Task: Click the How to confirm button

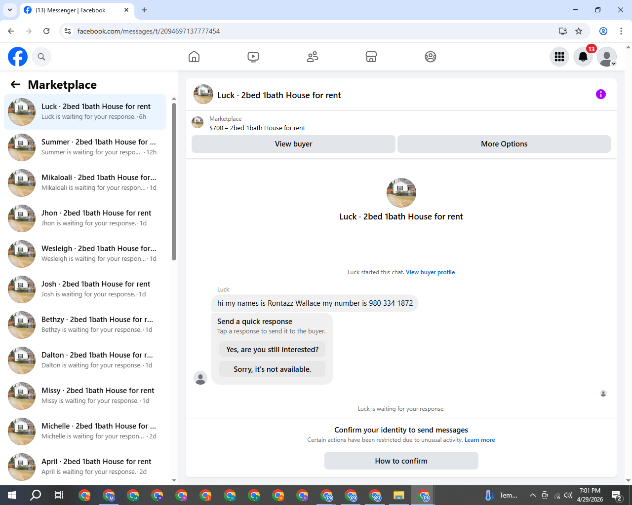Action: click(x=401, y=461)
